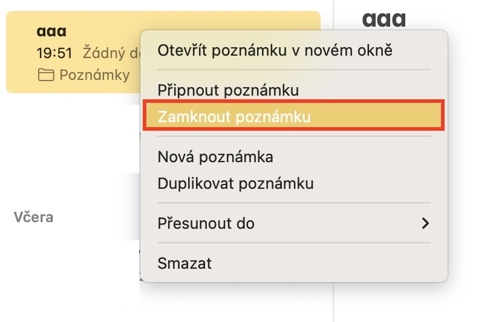The width and height of the screenshot is (490, 322).
Task: Click the Včera section header
Action: 33,217
